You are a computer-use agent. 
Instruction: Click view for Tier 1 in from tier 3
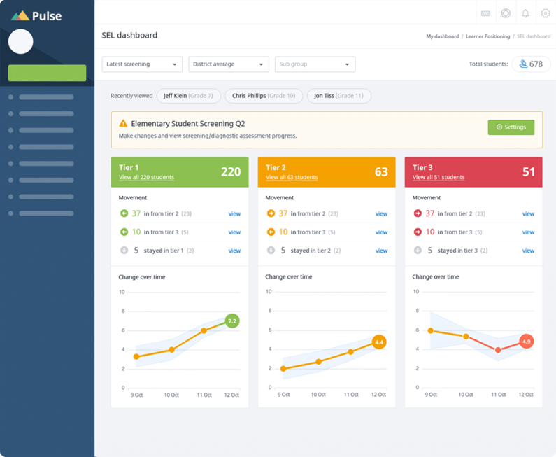[234, 232]
